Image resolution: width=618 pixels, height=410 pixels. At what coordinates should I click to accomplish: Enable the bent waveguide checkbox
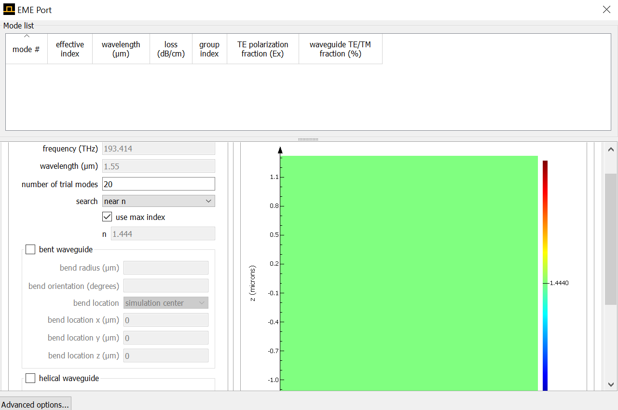click(x=30, y=249)
